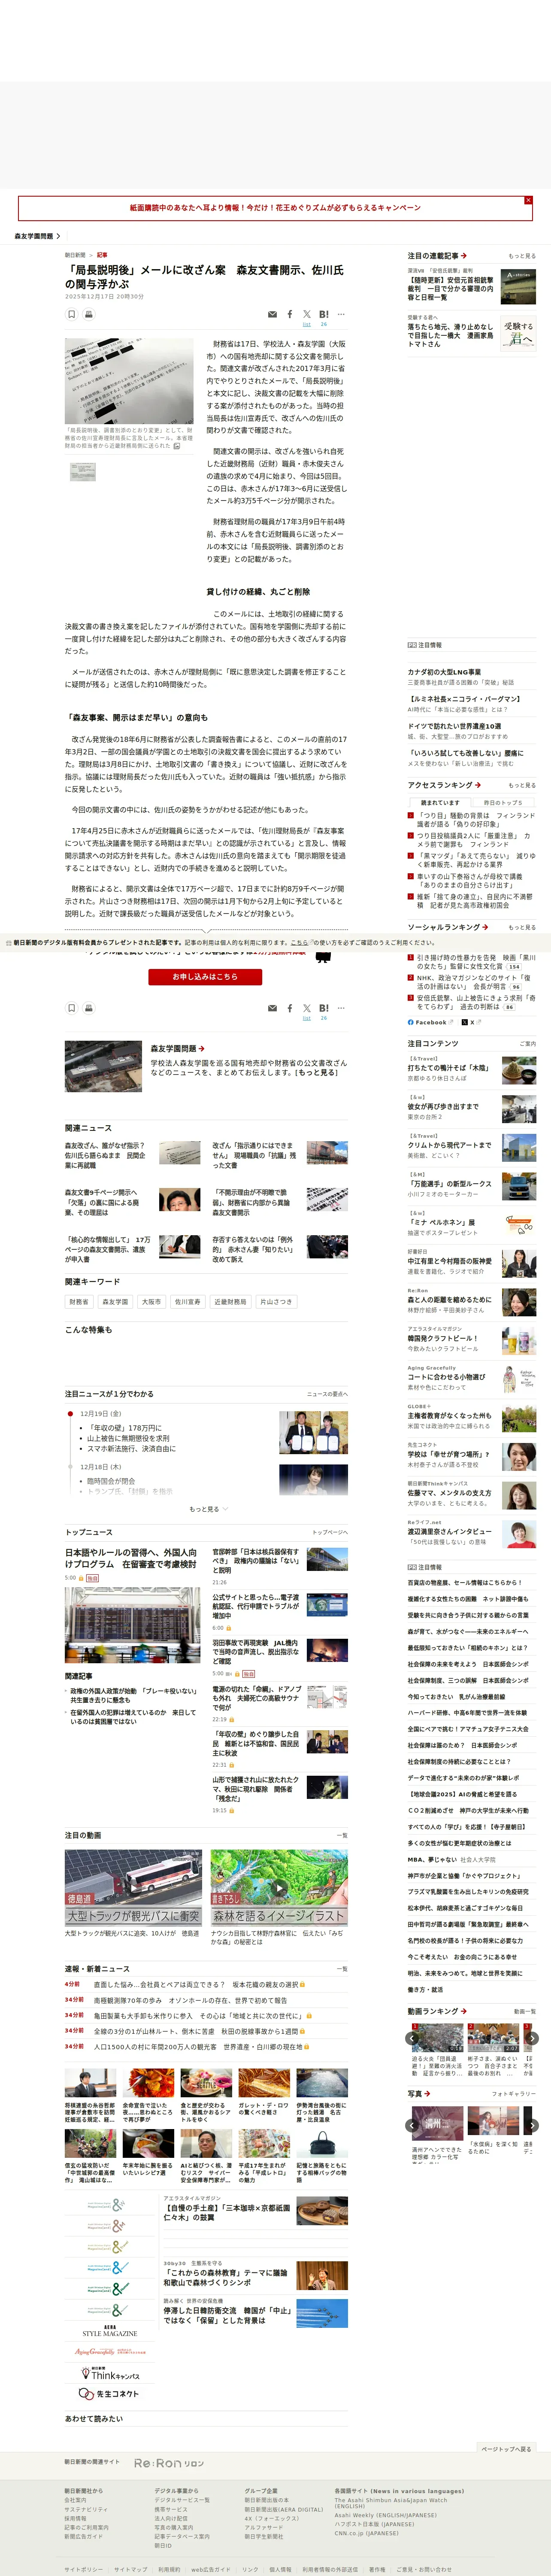The image size is (551, 2576).
Task: Click 財務省 keyword tag
Action: tap(79, 1302)
